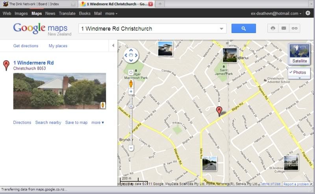Collapse the left side panel arrow

pos(113,46)
